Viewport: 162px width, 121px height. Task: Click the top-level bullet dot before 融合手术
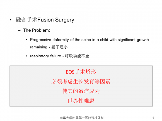click(11, 20)
